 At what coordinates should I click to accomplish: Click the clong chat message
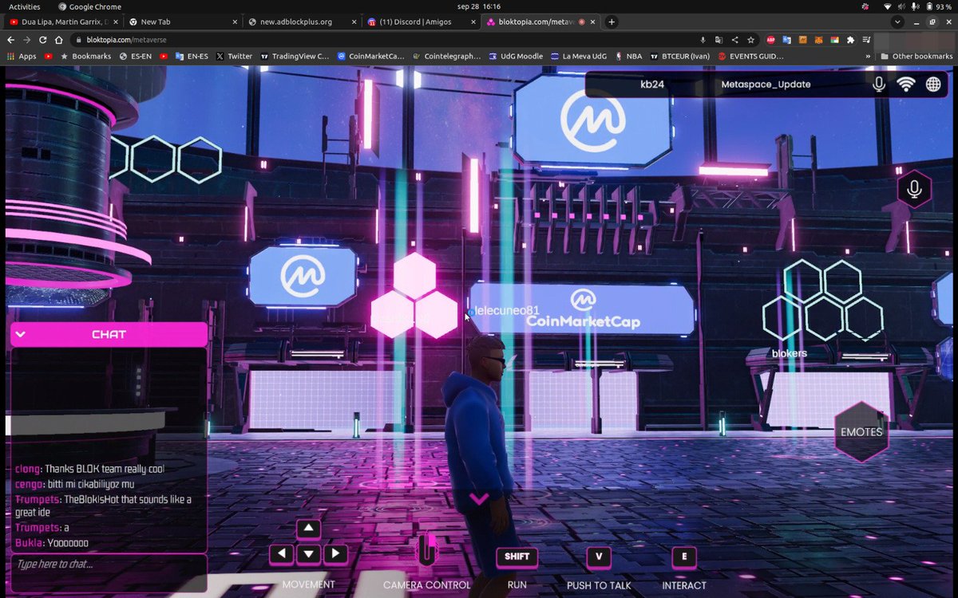coord(89,469)
